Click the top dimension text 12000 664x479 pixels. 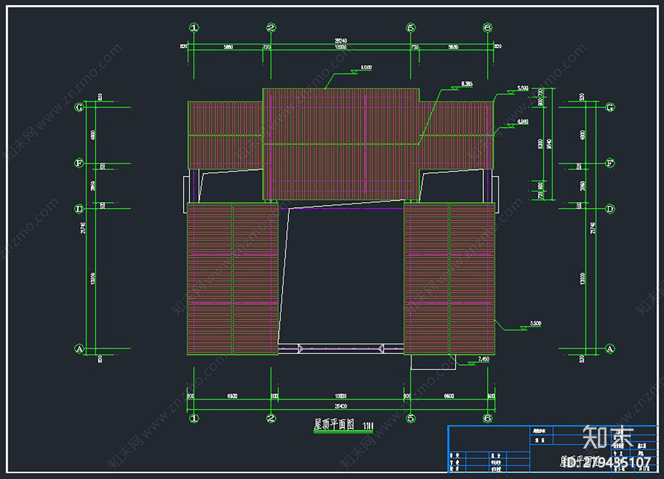click(x=341, y=47)
